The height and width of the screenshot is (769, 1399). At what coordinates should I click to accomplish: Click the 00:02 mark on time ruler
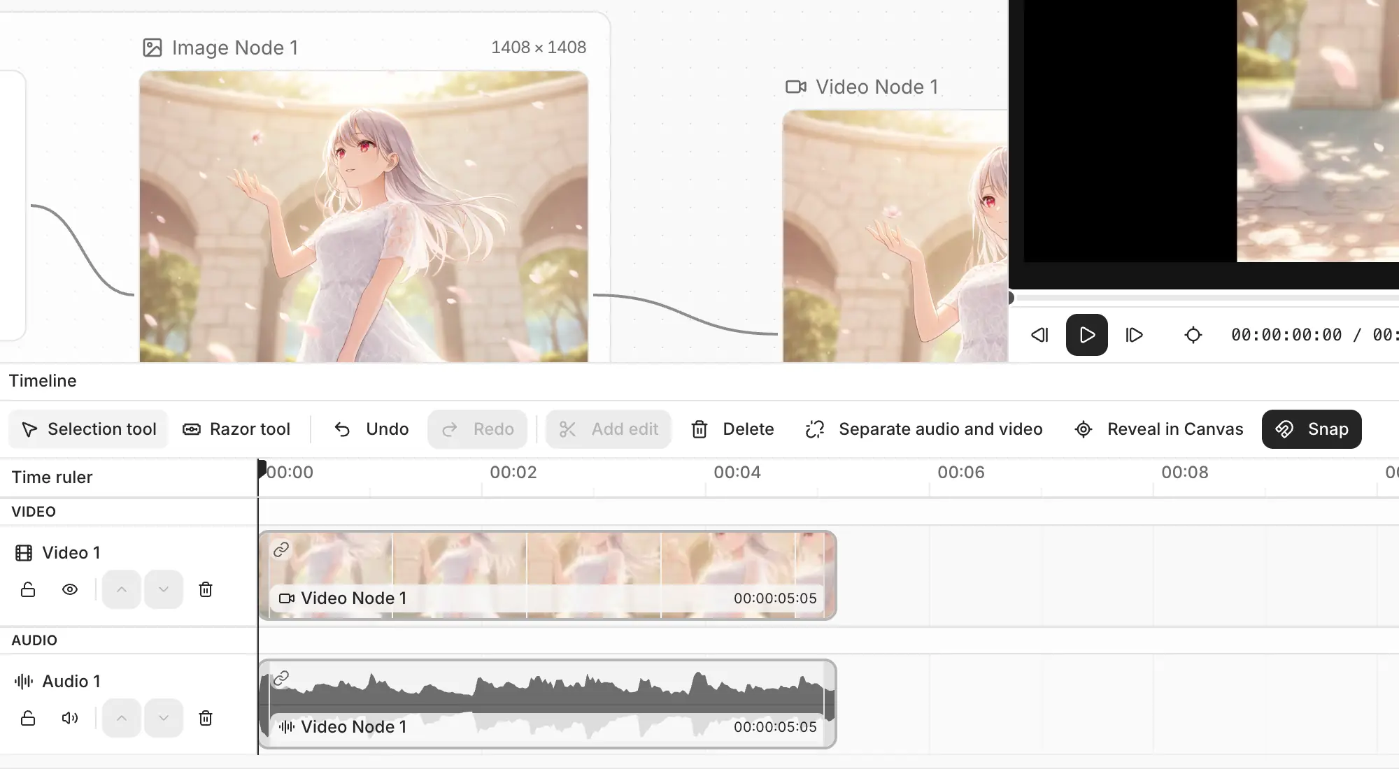(x=513, y=473)
